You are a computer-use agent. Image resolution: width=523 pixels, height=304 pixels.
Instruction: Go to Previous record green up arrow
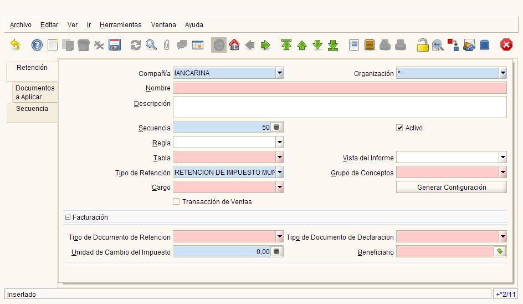click(302, 45)
